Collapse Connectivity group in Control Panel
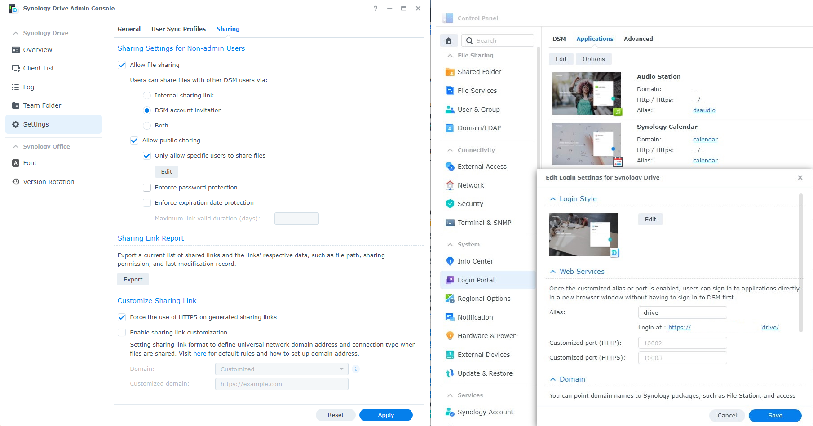This screenshot has width=813, height=426. (x=450, y=150)
